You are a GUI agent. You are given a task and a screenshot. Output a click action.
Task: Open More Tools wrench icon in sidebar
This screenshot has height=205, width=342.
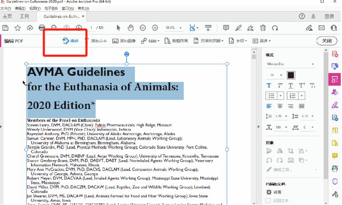335,194
